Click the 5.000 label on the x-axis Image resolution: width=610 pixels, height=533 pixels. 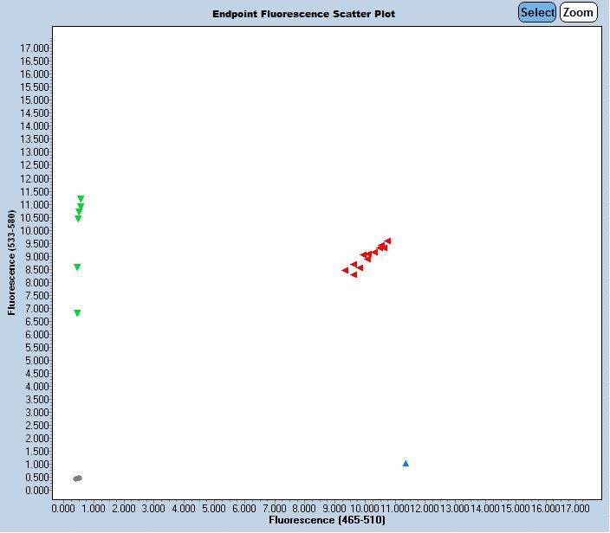(x=215, y=508)
